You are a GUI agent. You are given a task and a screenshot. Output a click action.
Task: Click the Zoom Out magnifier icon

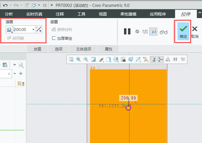tap(86, 59)
